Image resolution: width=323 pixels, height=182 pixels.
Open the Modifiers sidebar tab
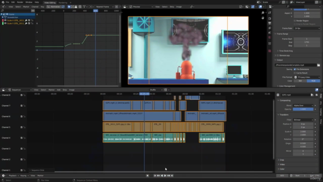point(321,112)
